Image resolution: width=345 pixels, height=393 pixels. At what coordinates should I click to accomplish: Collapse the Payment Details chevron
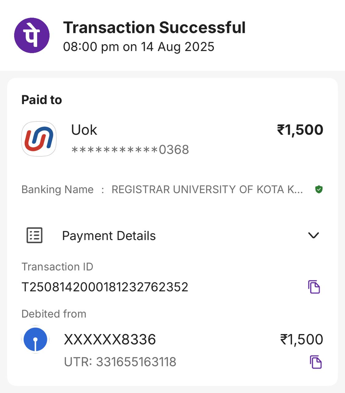click(313, 235)
